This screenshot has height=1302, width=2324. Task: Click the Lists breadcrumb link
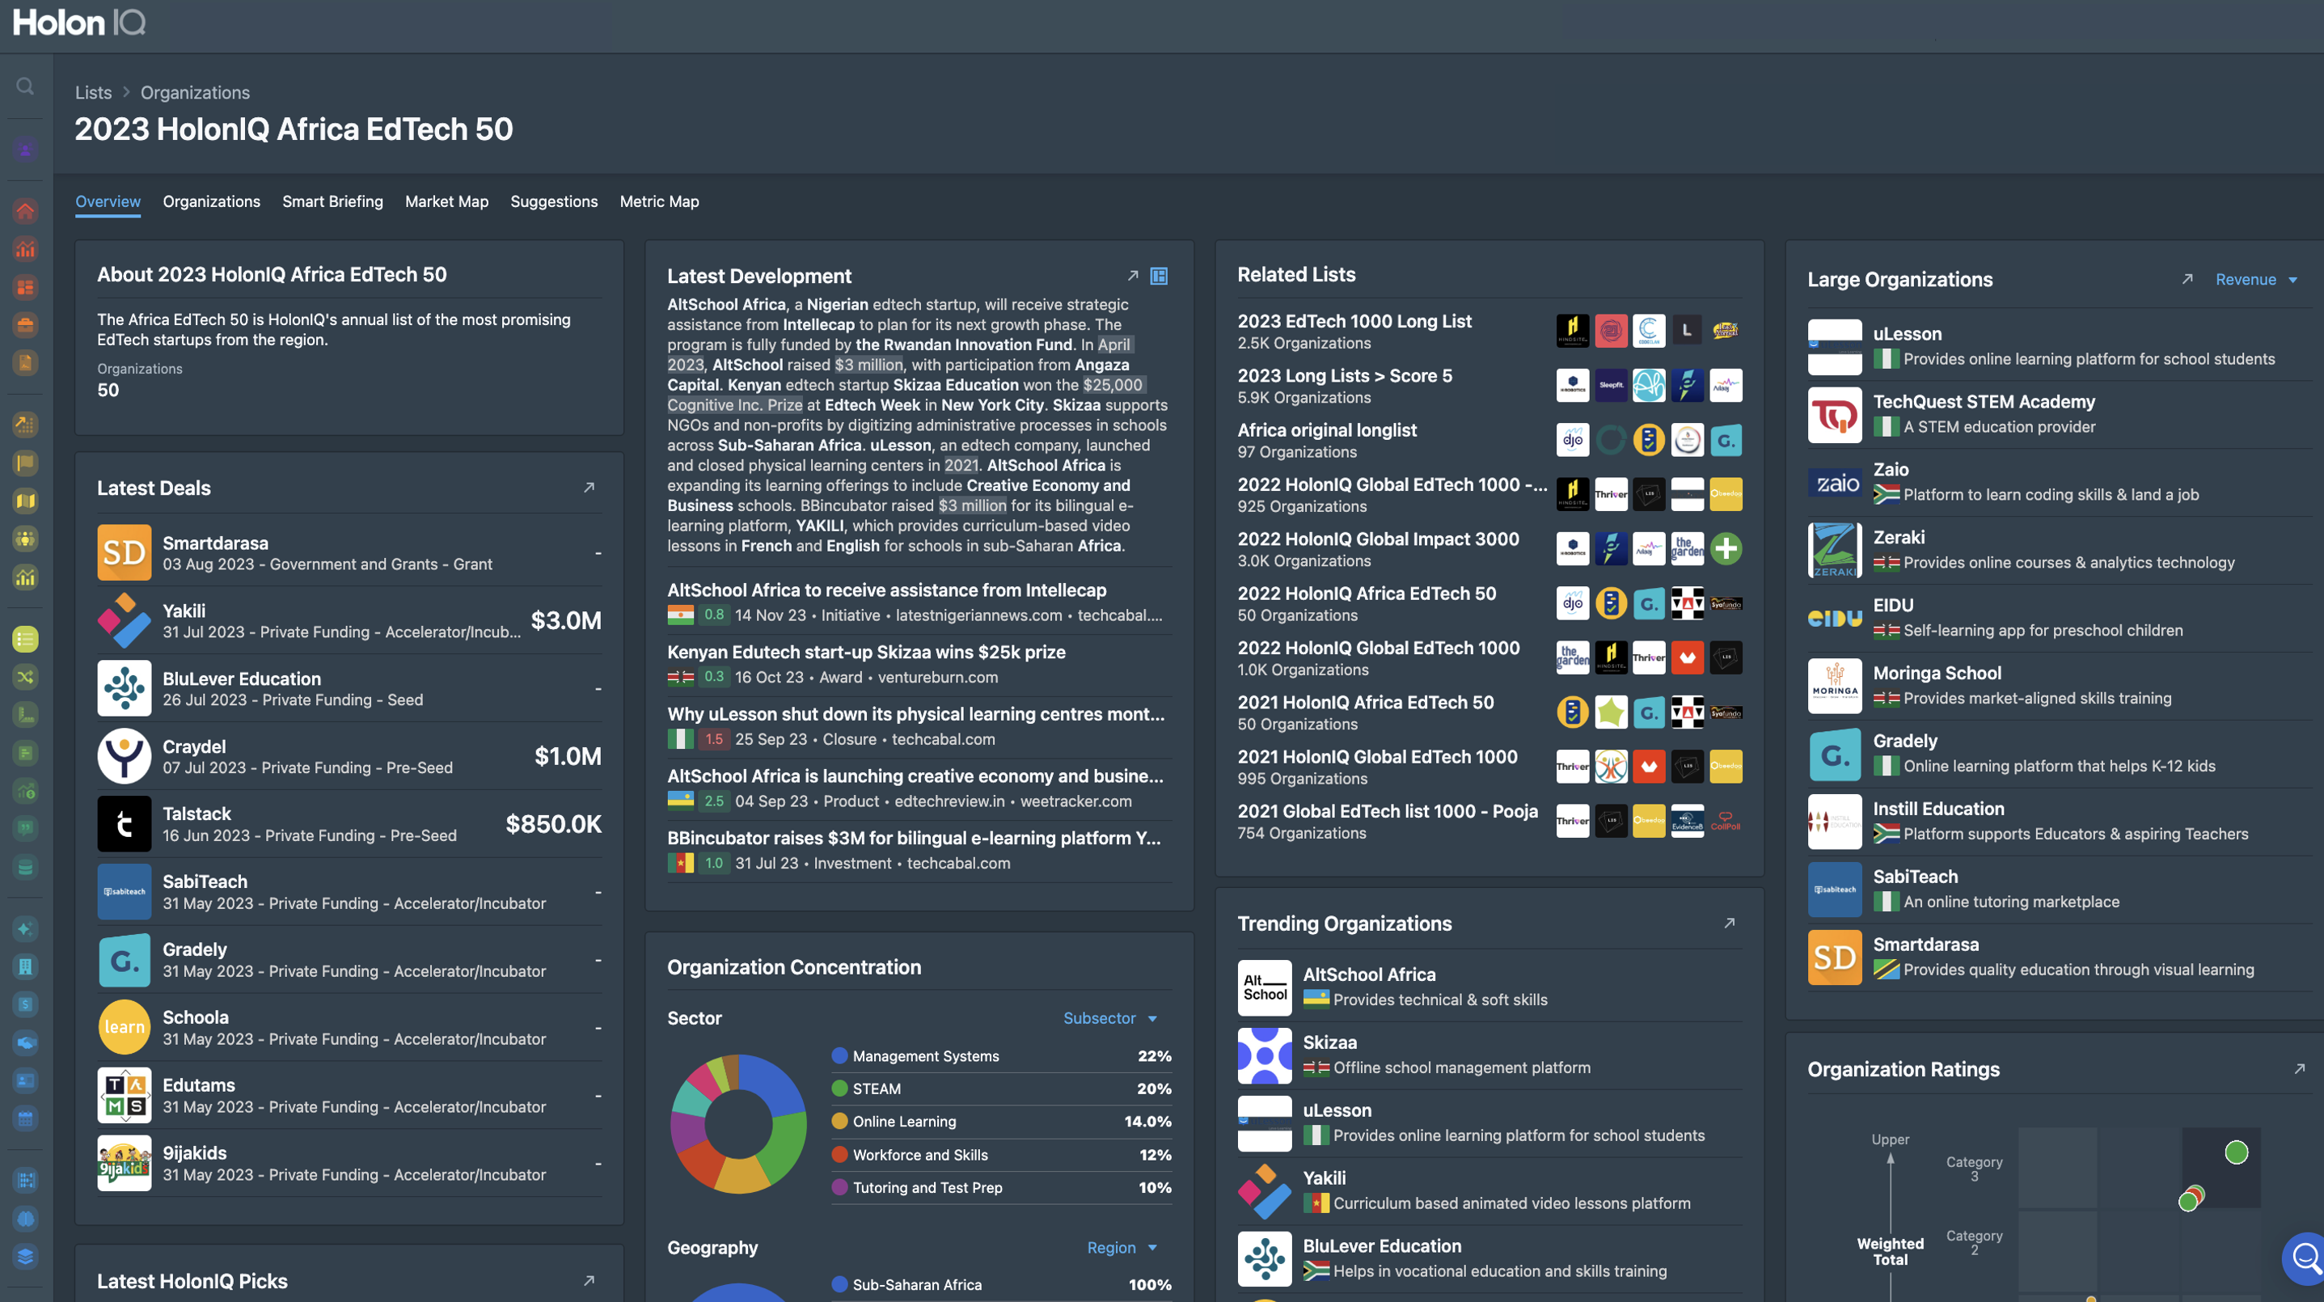coord(93,92)
